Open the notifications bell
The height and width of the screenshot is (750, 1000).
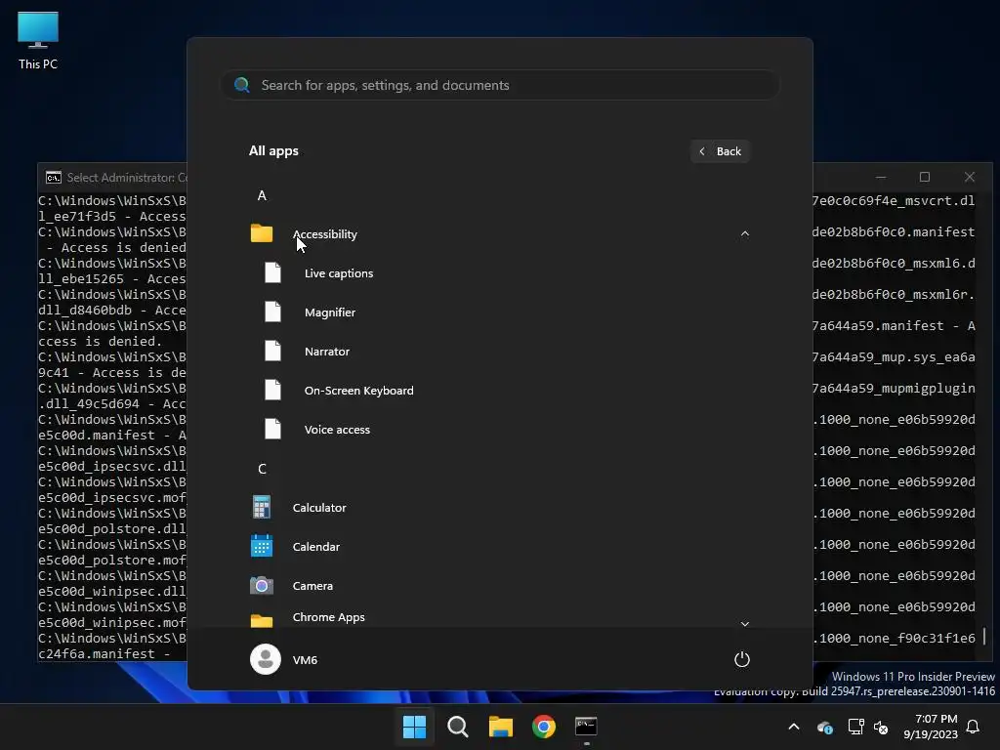click(x=973, y=727)
